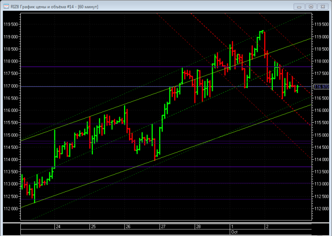This screenshot has width=332, height=236.
Task: Maximize the RIZ8 chart window
Action: point(311,7)
